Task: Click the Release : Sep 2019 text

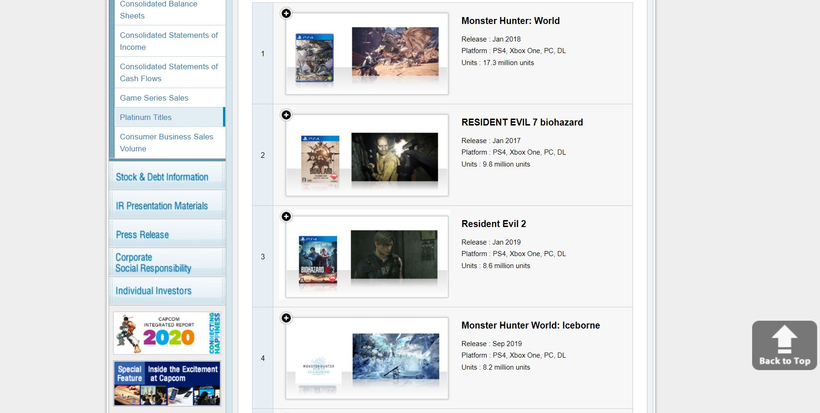Action: [x=492, y=344]
